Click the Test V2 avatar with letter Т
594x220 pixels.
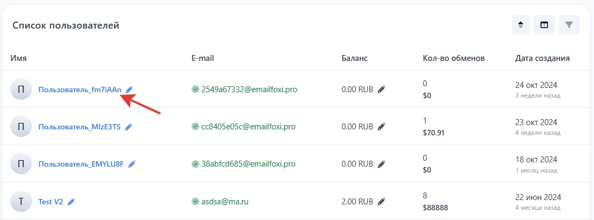[21, 202]
